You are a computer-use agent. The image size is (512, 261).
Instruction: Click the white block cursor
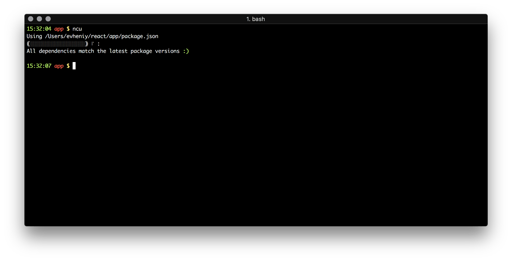click(74, 66)
